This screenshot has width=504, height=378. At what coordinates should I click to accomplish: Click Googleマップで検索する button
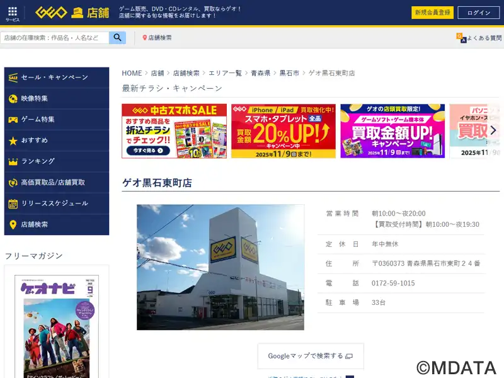311,356
